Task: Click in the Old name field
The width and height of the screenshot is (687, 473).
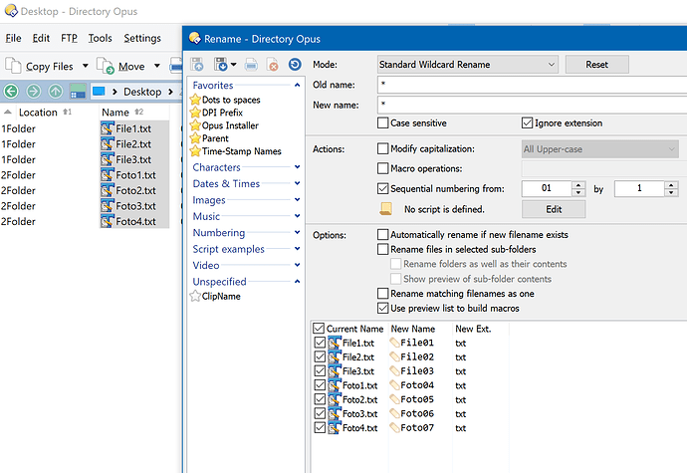Action: coord(532,85)
